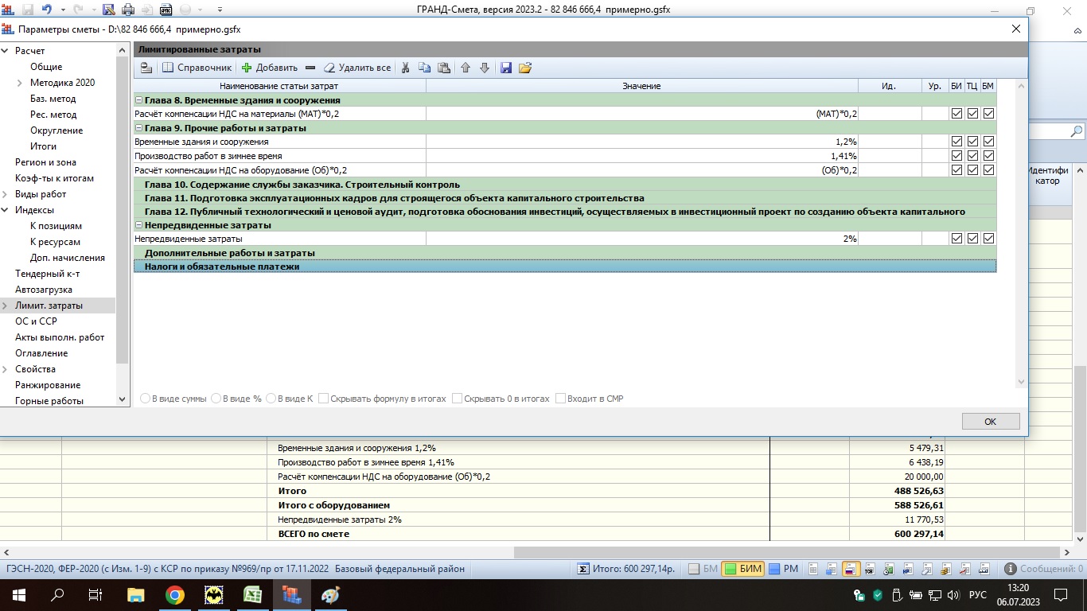
Task: Open the yellow folder load icon
Action: [525, 68]
